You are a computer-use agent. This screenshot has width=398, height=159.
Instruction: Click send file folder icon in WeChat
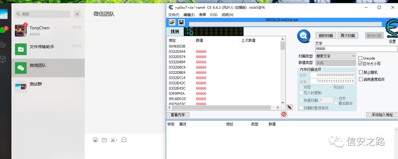104,140
